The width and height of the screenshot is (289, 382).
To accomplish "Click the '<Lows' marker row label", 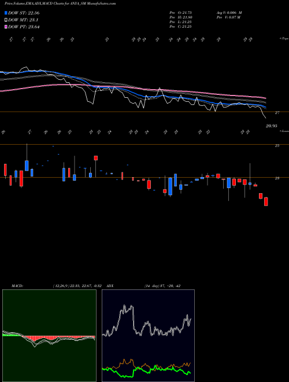I will (x=284, y=131).
